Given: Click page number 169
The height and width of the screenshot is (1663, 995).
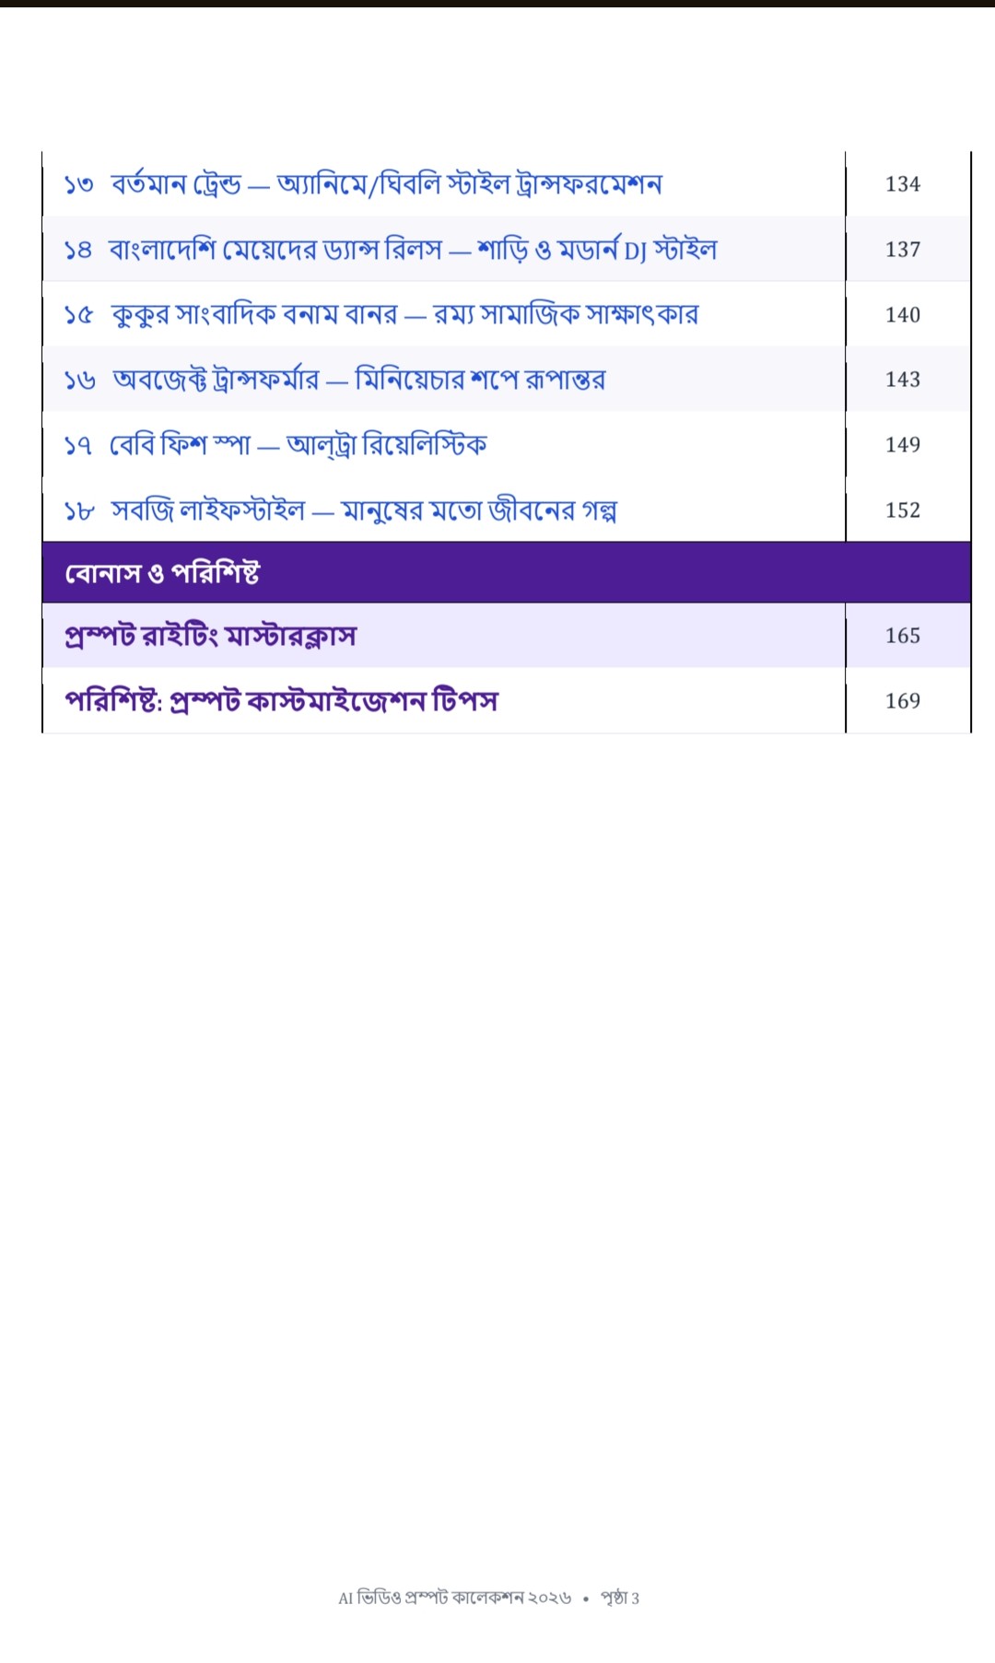Looking at the screenshot, I should click(903, 701).
